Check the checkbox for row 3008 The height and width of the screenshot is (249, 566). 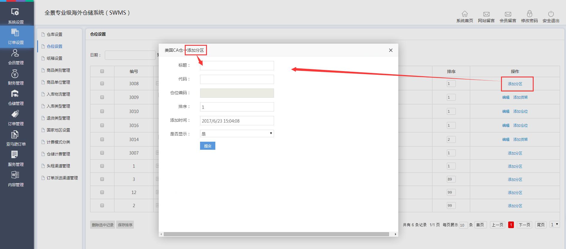pyautogui.click(x=102, y=83)
